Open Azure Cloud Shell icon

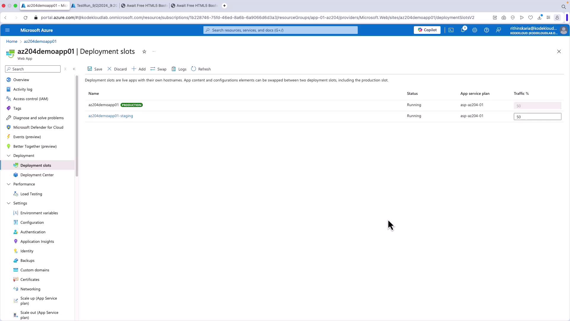click(x=451, y=30)
